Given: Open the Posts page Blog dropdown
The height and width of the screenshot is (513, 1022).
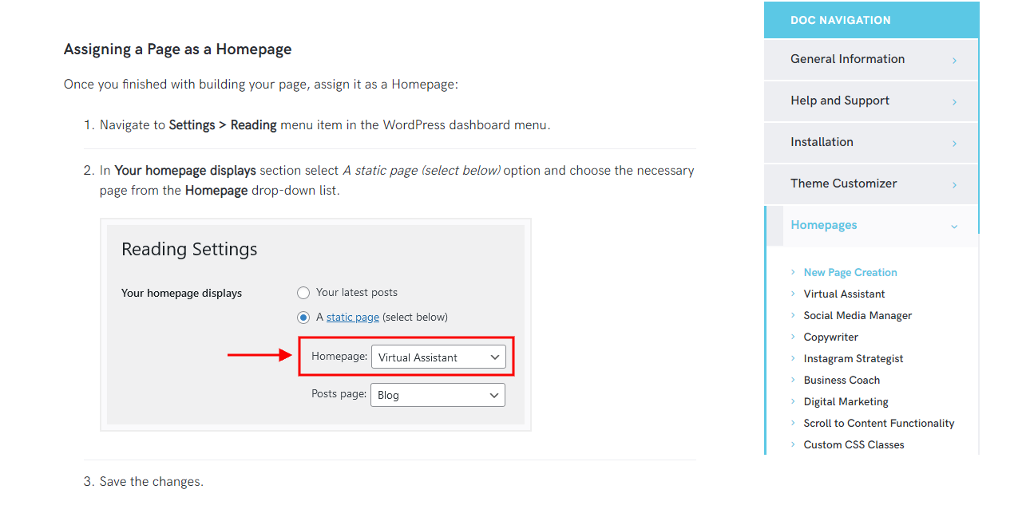Looking at the screenshot, I should coord(438,394).
